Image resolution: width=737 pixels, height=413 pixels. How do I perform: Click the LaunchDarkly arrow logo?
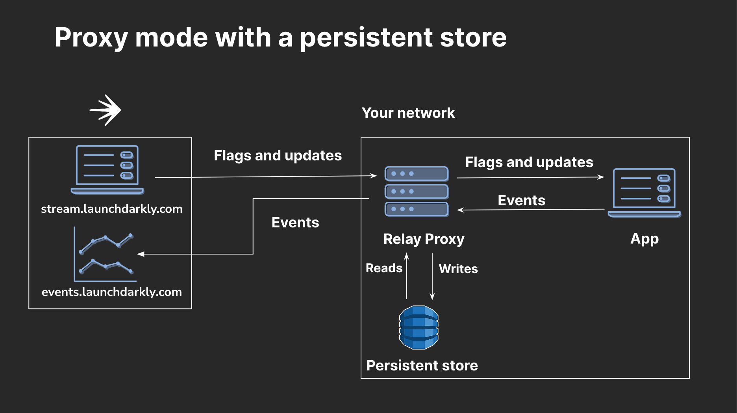(106, 110)
